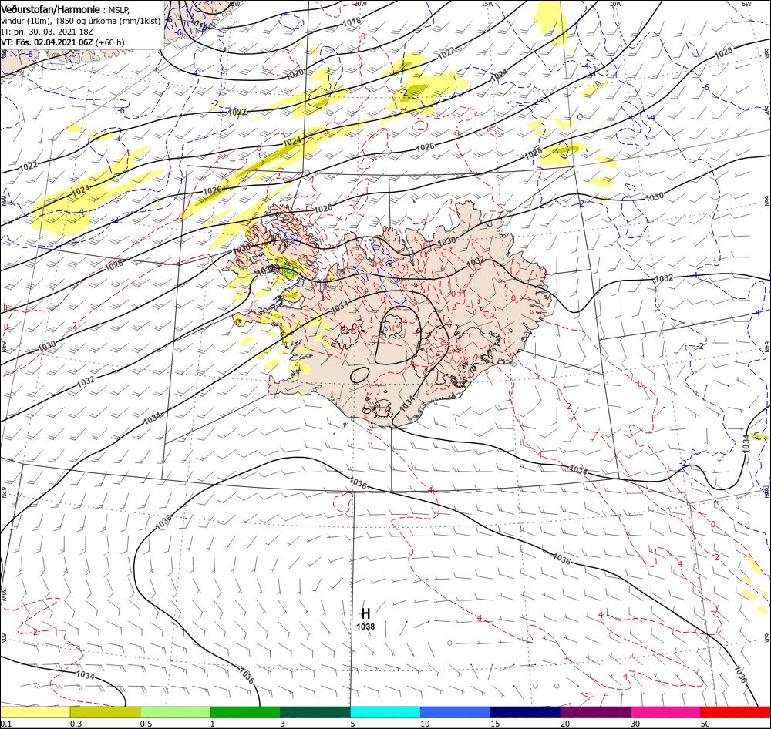Click the 10W longitude label at the top
771x729 pixels.
(x=615, y=4)
